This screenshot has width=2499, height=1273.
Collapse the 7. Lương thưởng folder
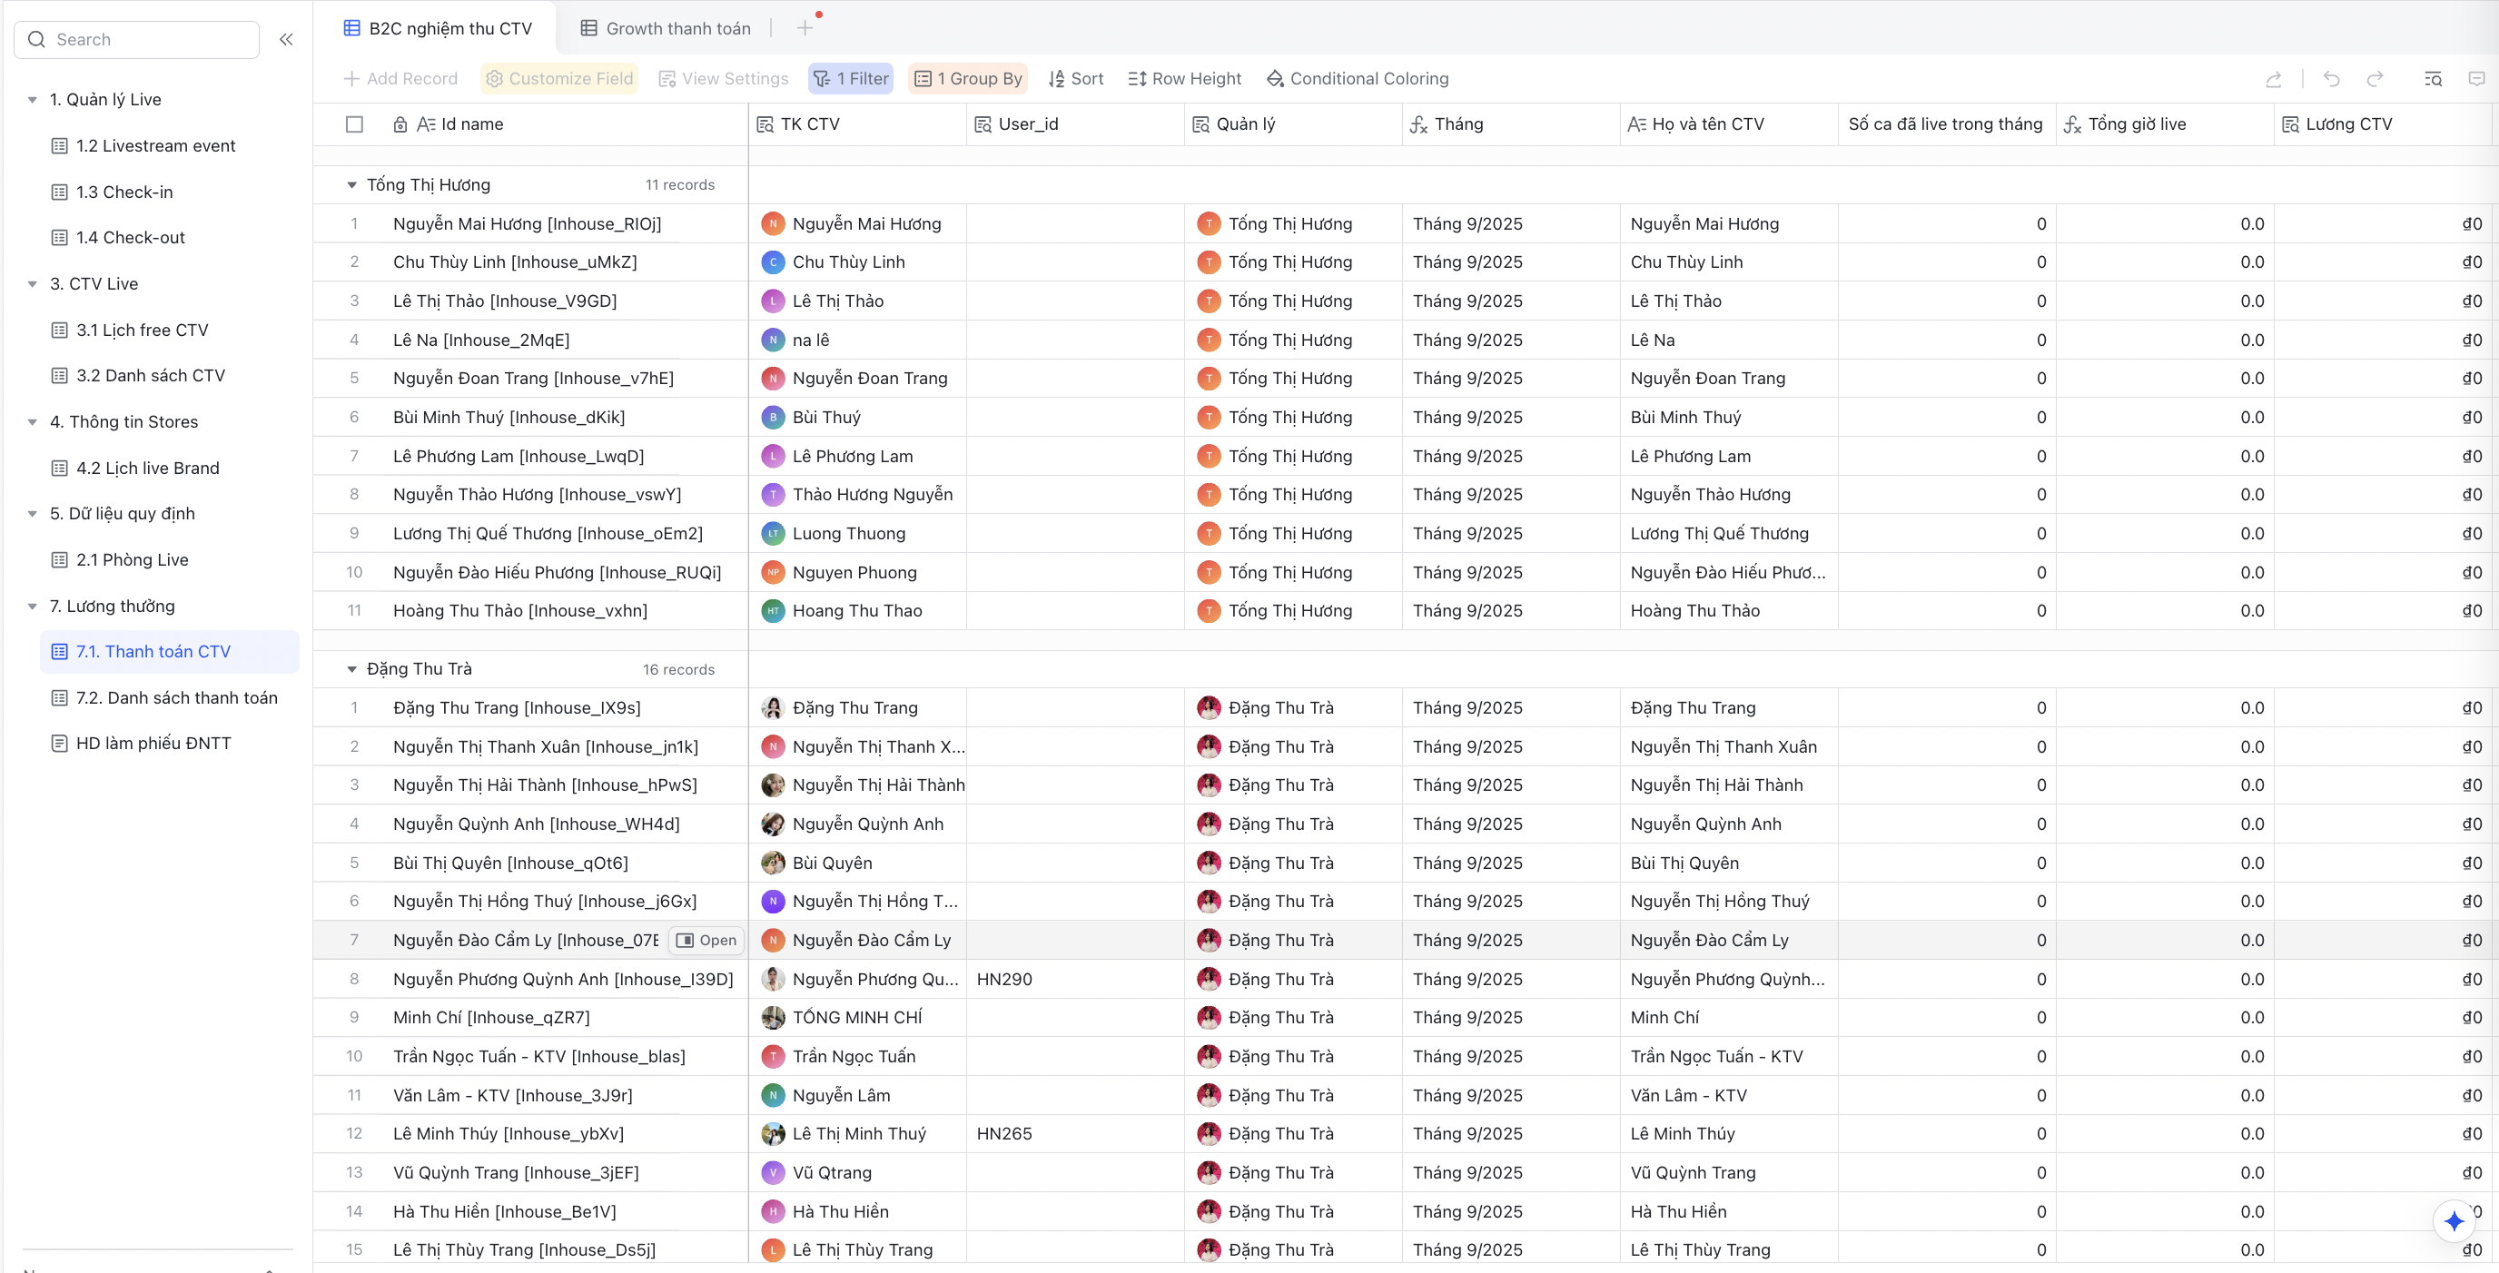[x=32, y=607]
